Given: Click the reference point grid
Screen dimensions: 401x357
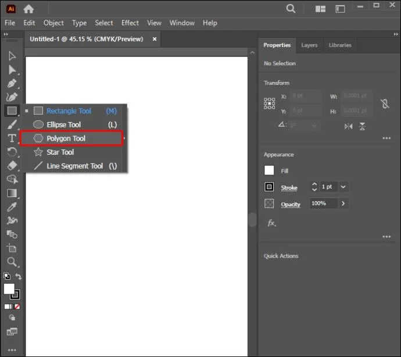Looking at the screenshot, I should [x=269, y=103].
